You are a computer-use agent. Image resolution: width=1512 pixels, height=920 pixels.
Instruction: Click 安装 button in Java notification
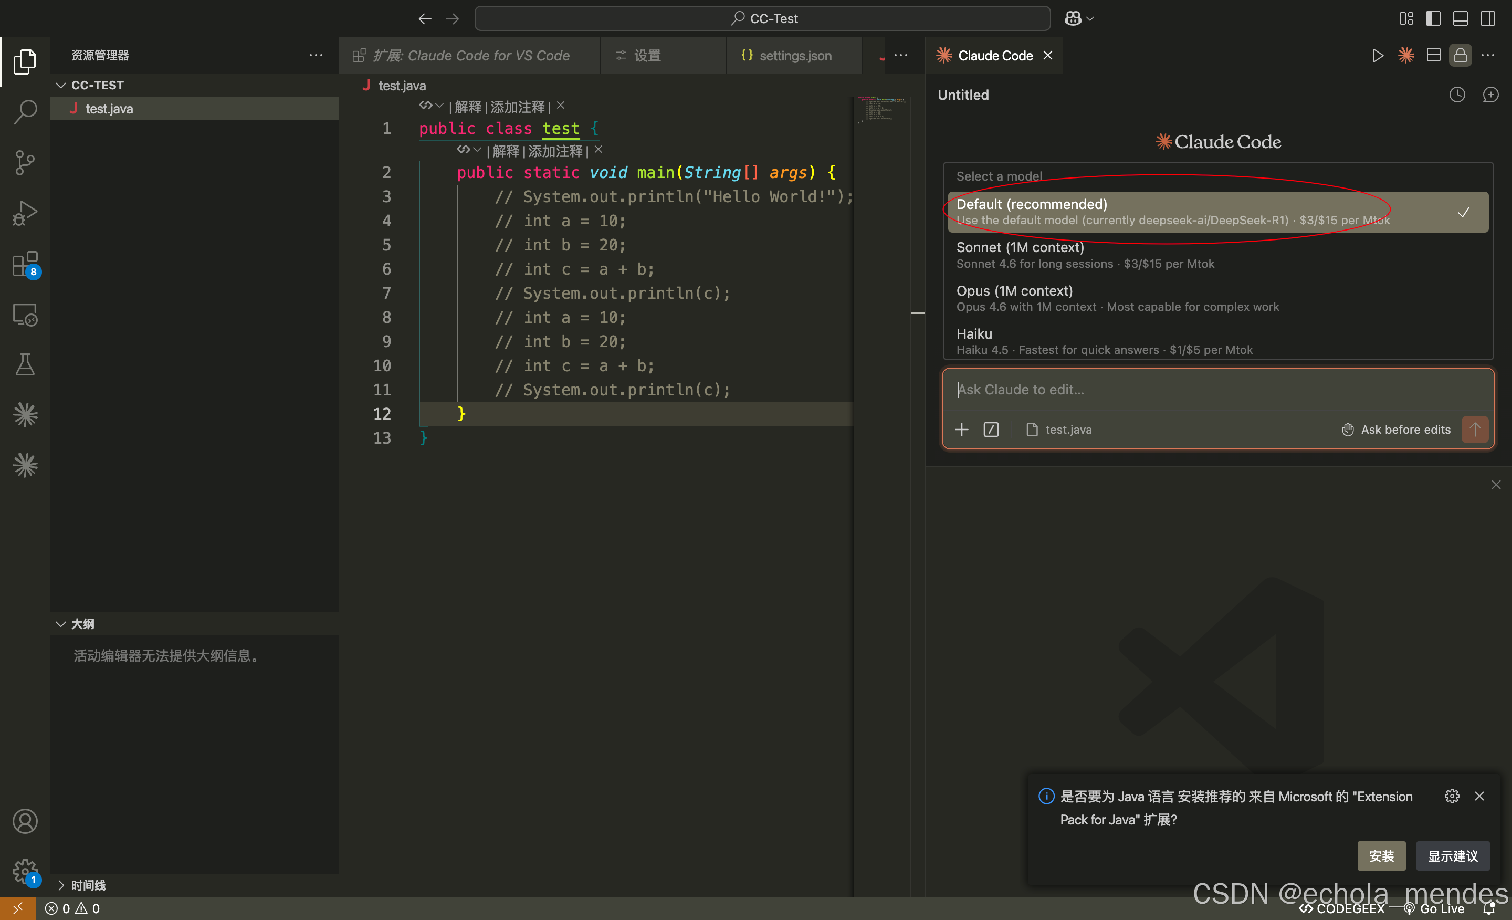[x=1381, y=855]
